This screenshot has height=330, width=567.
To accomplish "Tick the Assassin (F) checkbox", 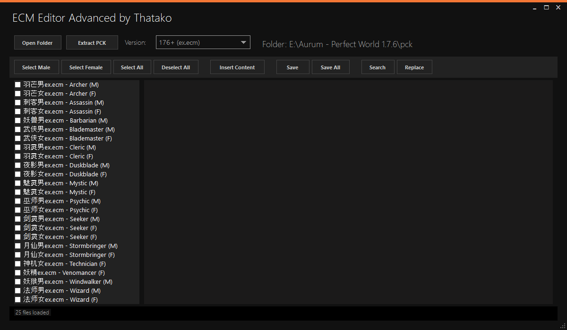I will coord(18,112).
